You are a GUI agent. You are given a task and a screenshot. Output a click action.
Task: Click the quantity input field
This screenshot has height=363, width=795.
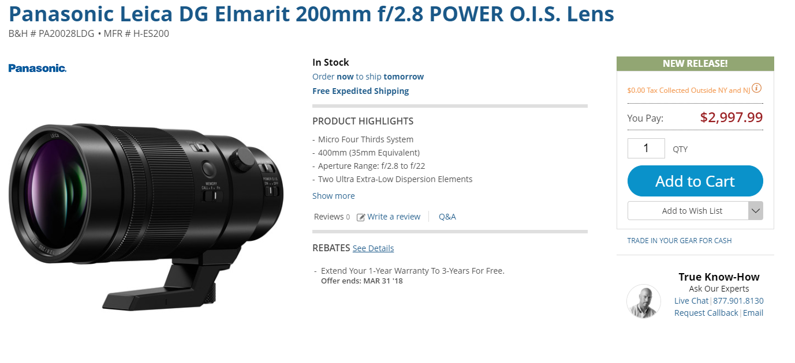pos(646,148)
